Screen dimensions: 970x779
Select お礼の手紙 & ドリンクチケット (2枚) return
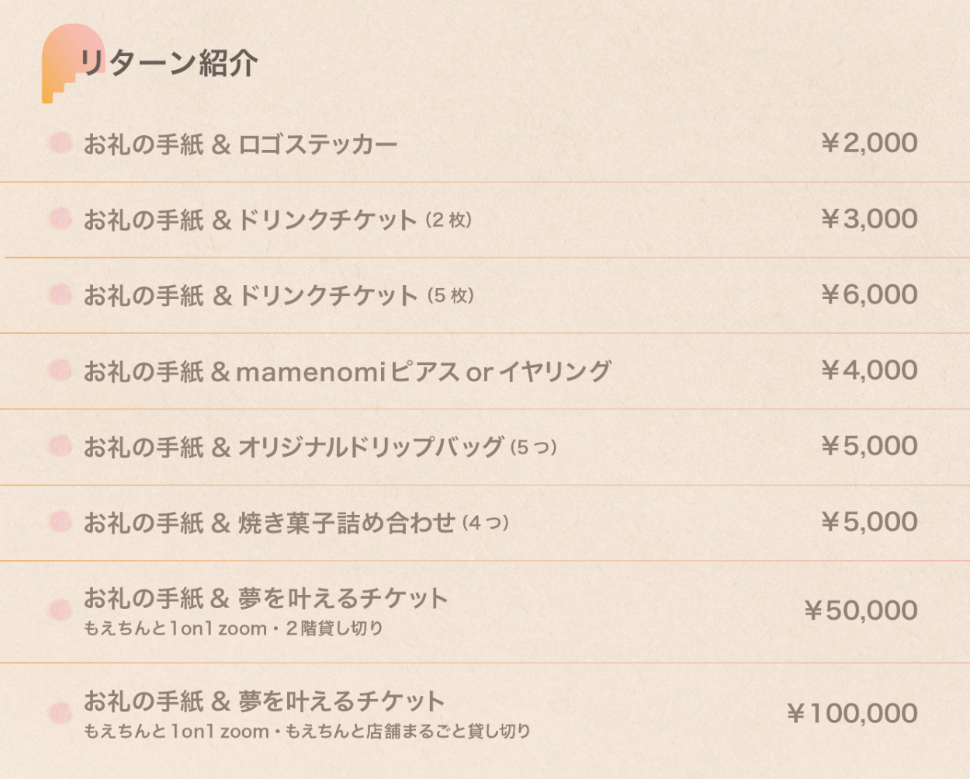click(x=277, y=220)
